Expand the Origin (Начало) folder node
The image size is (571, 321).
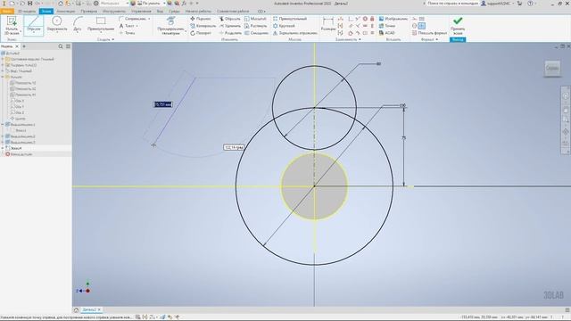coord(3,77)
